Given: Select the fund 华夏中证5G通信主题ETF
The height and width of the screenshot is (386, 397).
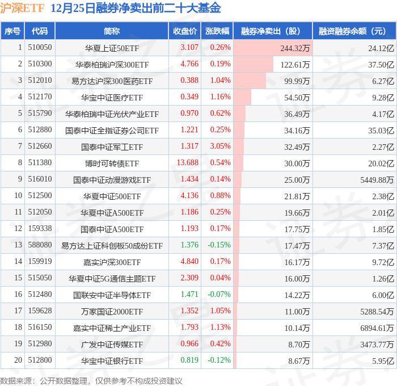Looking at the screenshot, I should pyautogui.click(x=112, y=279).
